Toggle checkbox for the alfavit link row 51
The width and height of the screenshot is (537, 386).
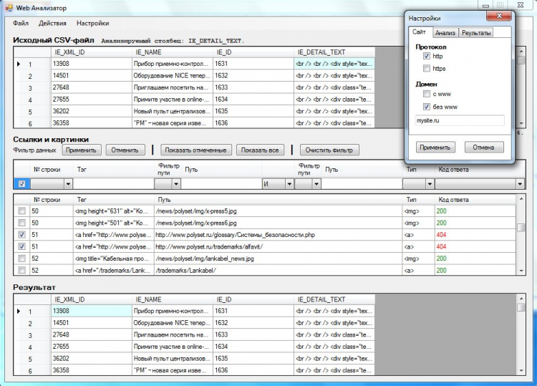pyautogui.click(x=21, y=246)
